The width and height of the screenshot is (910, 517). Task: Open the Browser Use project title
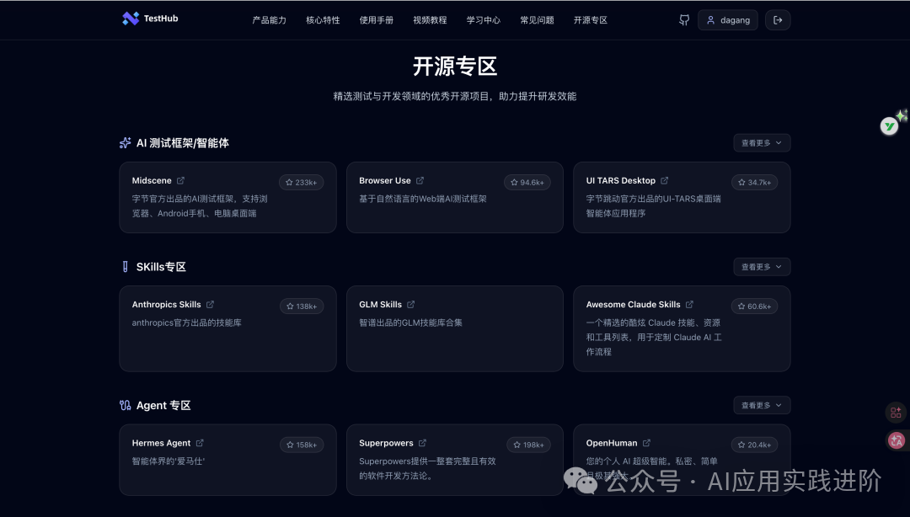[385, 180]
